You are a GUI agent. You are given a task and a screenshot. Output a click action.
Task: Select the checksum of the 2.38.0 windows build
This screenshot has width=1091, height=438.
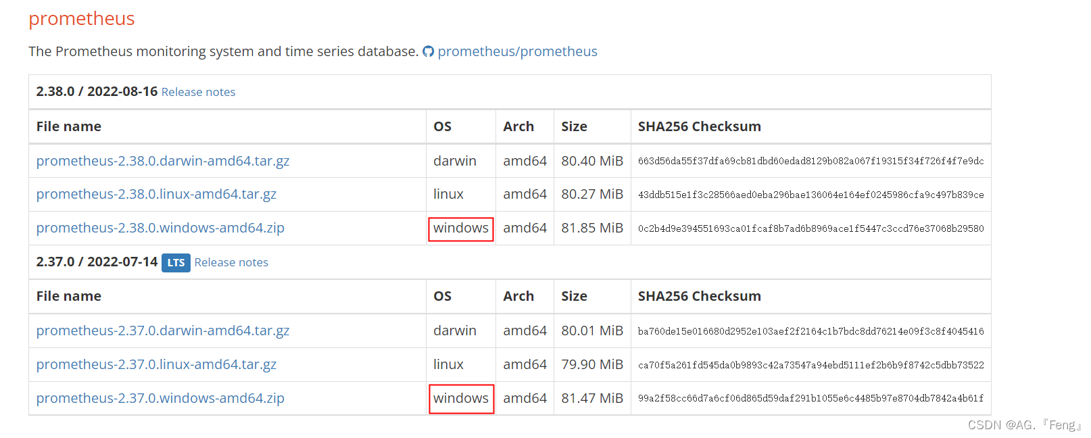[x=812, y=228]
